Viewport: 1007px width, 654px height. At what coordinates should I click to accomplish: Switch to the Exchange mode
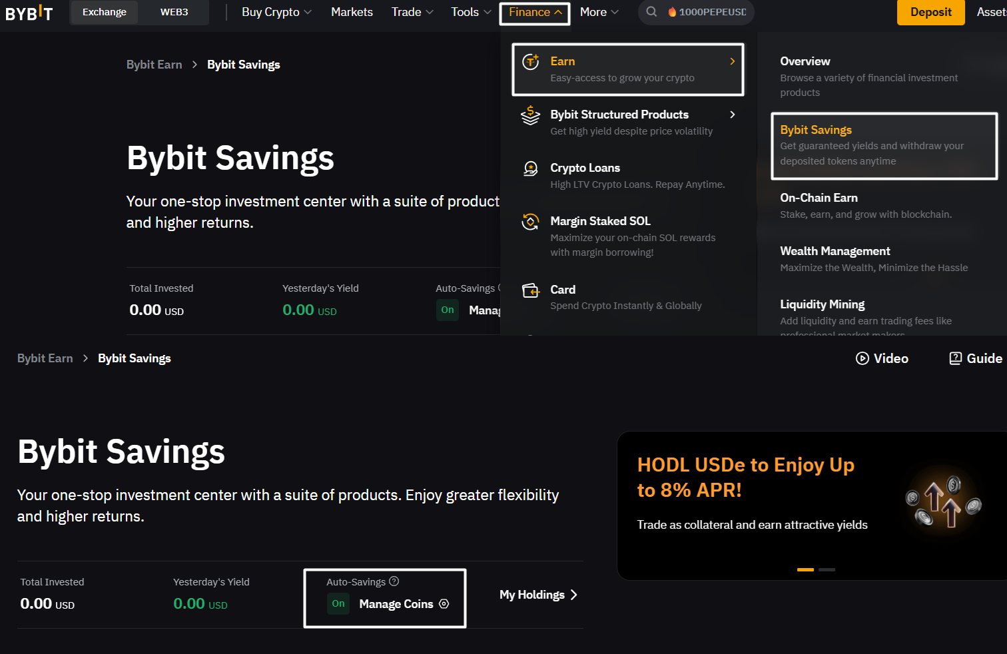pos(105,12)
